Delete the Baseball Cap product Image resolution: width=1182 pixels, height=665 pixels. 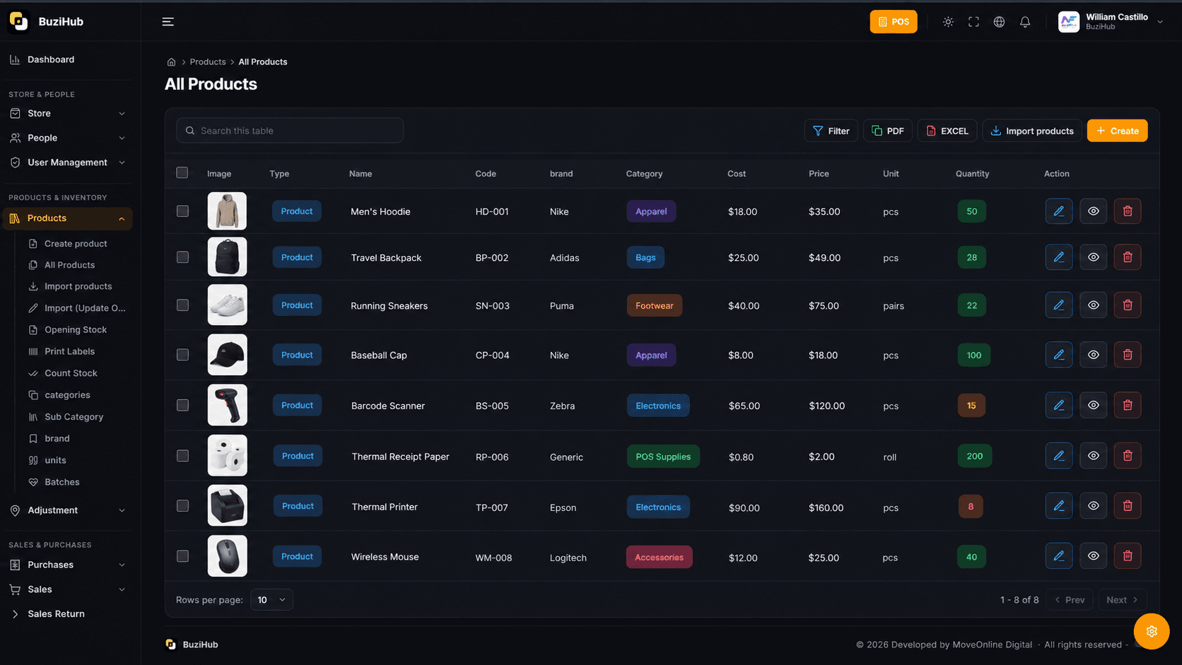pyautogui.click(x=1128, y=355)
